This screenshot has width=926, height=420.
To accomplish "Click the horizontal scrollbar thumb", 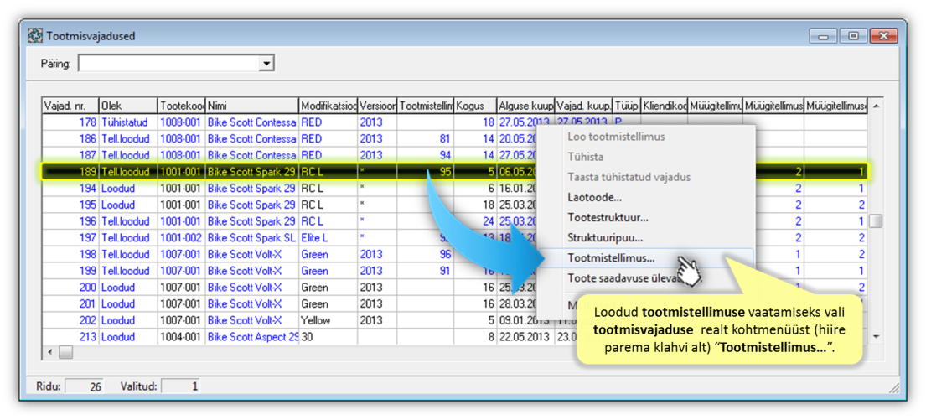I will pos(65,353).
